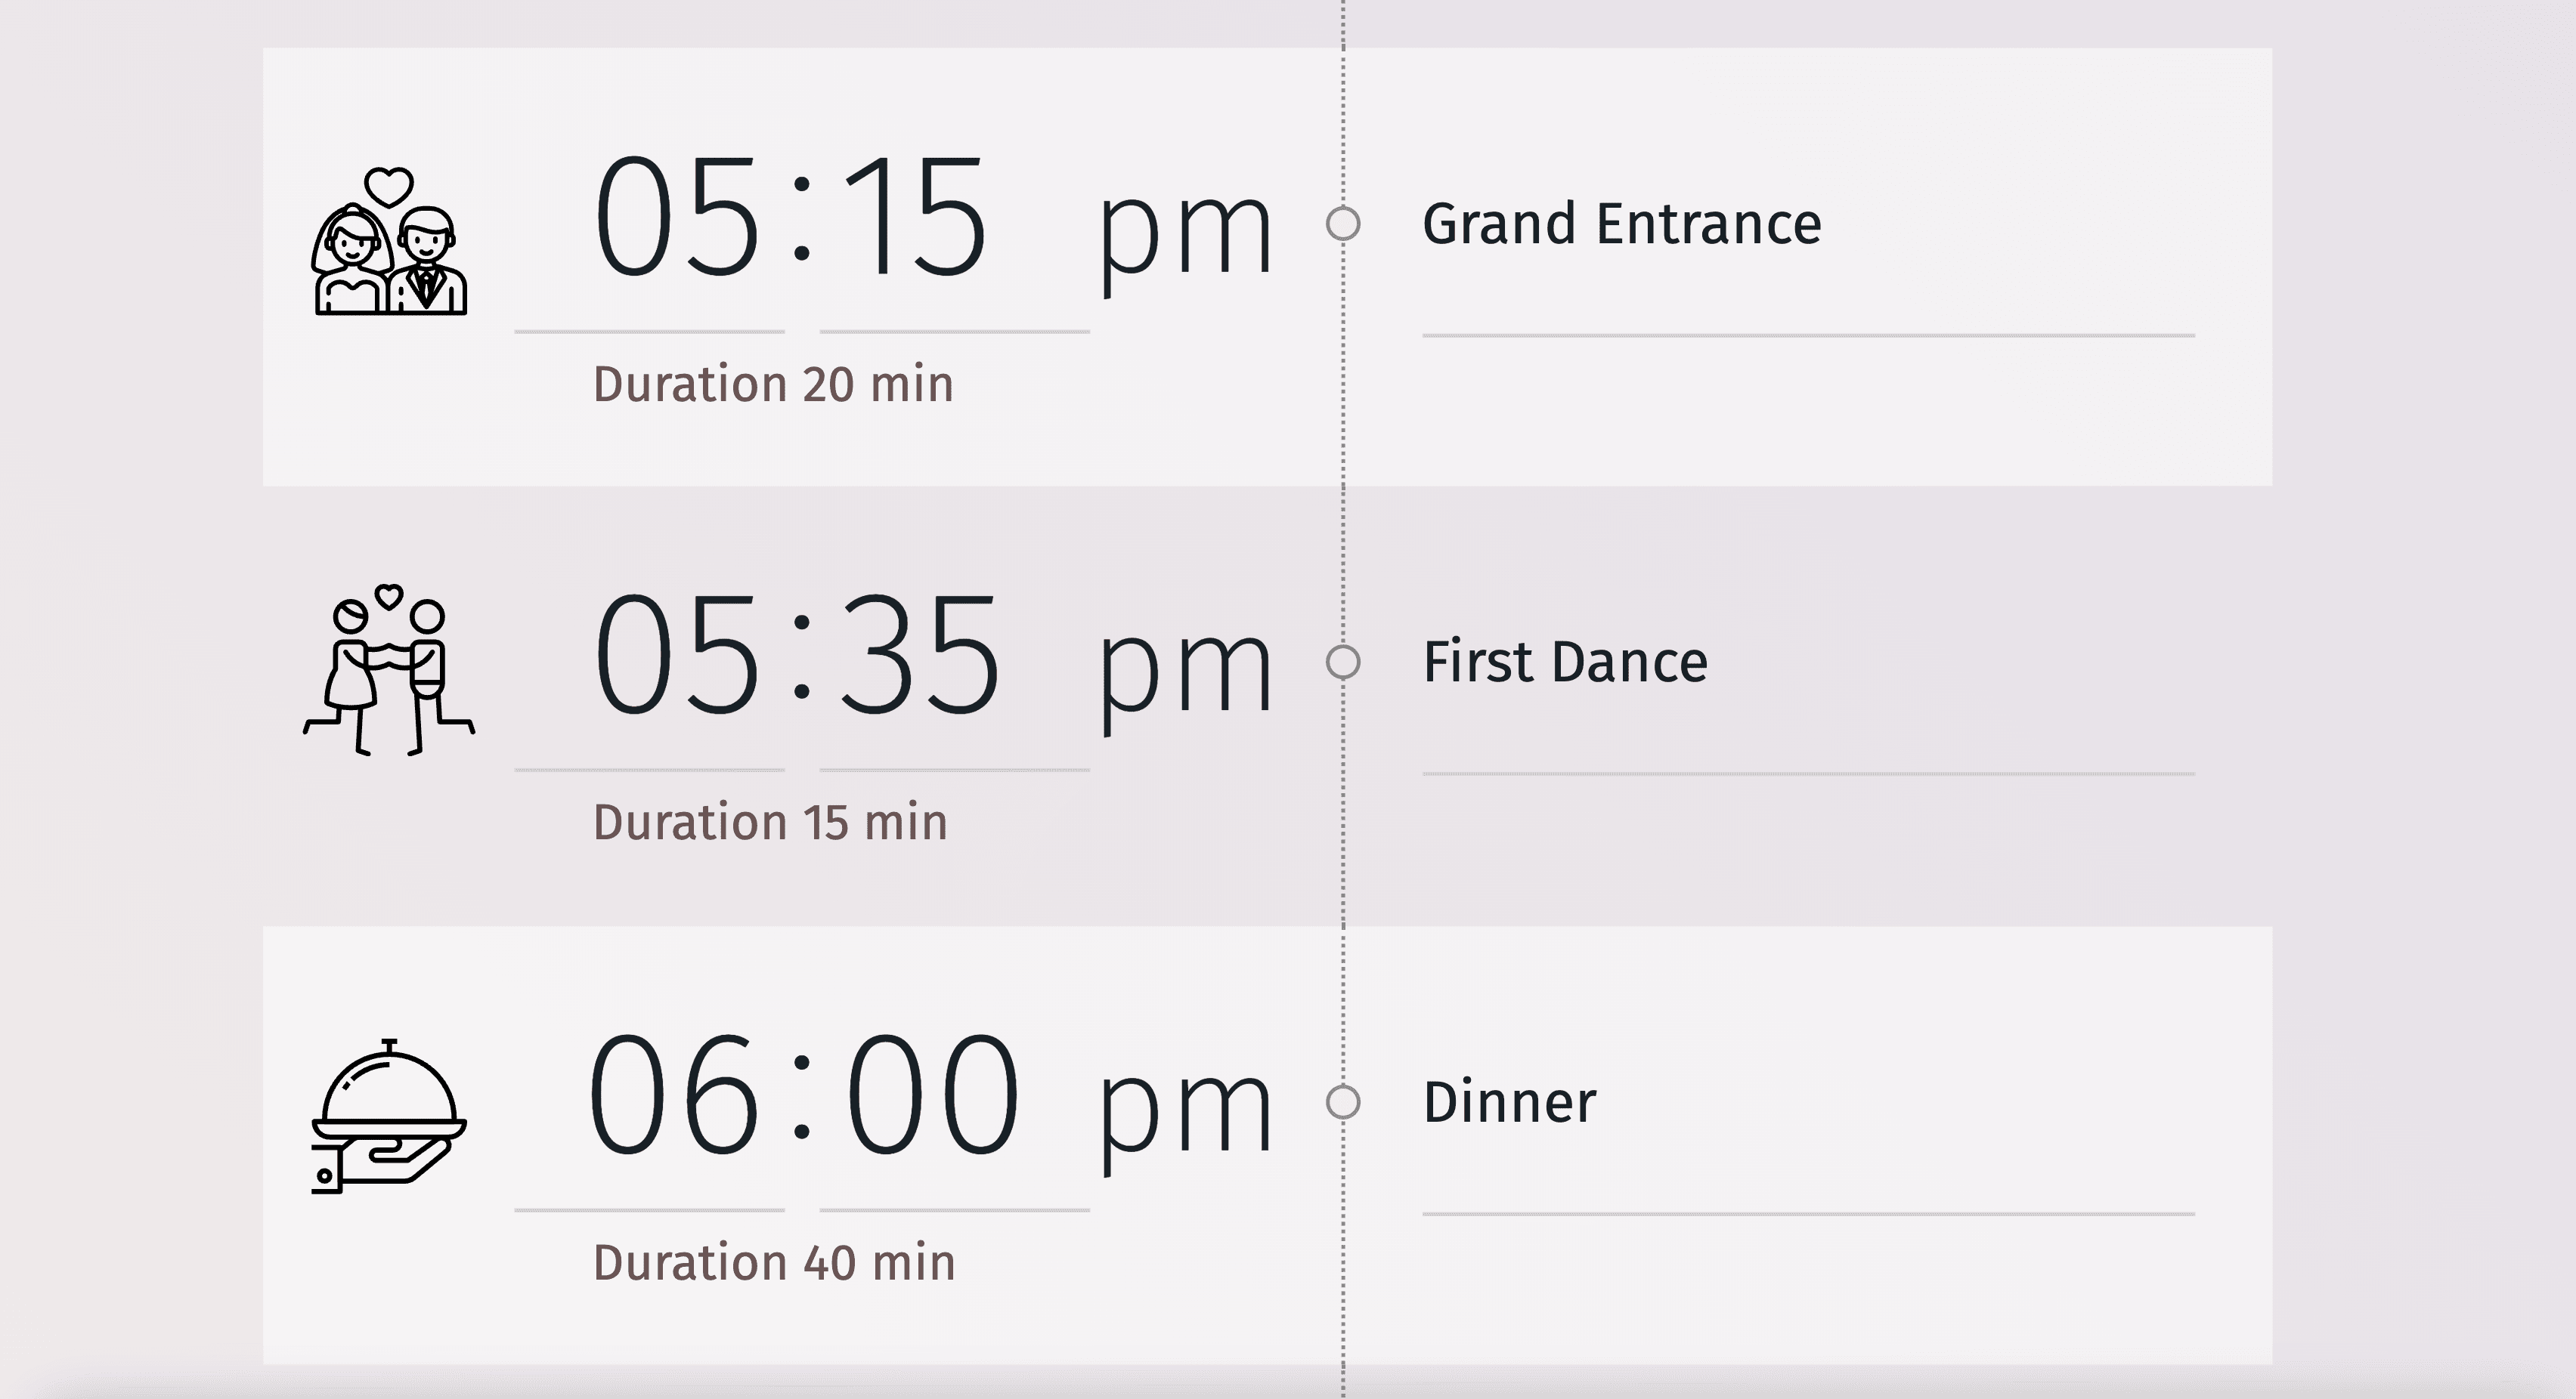Select the Dinner timeline marker
This screenshot has width=2576, height=1399.
1343,1102
